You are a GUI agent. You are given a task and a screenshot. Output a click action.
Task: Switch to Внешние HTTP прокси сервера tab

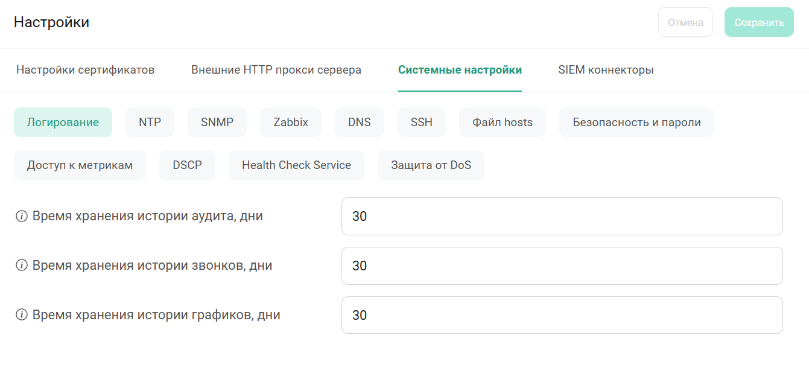pyautogui.click(x=276, y=70)
